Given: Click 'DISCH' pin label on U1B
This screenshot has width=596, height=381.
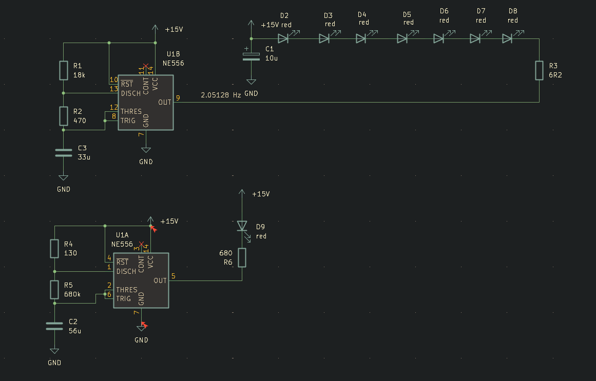Looking at the screenshot, I should tap(131, 93).
